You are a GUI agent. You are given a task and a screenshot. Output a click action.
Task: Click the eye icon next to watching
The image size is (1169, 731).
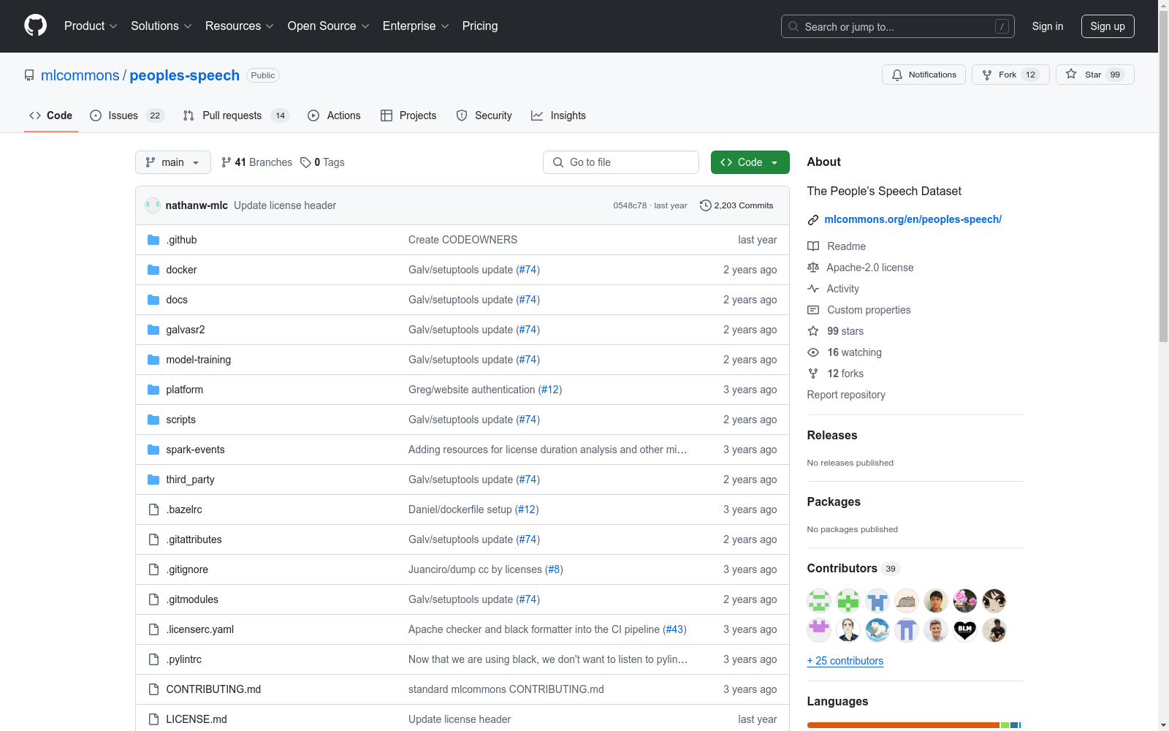[x=813, y=352]
